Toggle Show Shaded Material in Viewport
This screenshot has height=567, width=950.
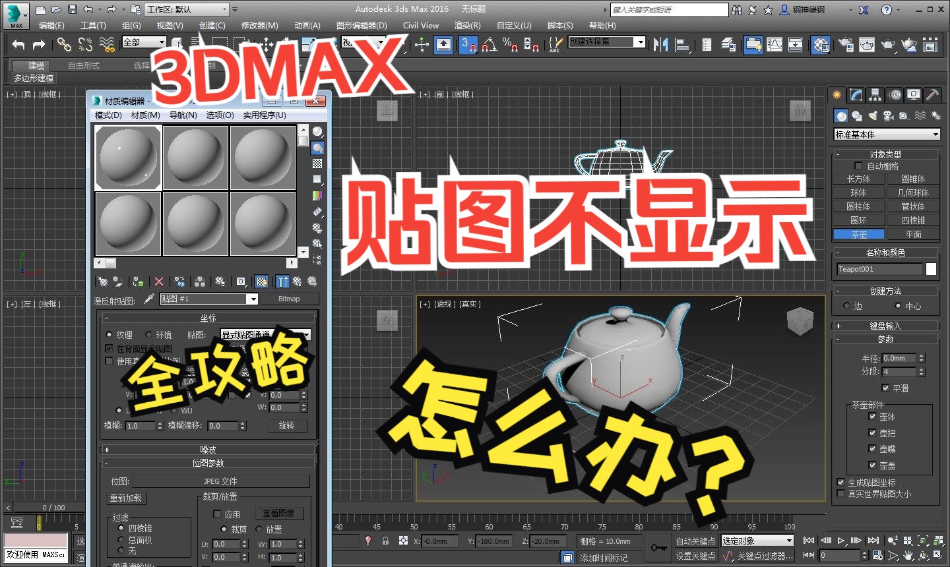point(262,282)
